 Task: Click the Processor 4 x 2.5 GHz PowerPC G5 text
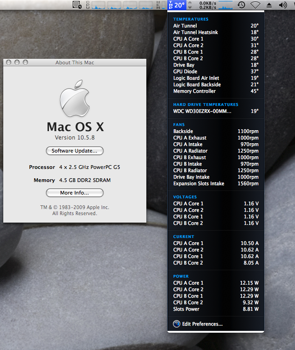click(x=75, y=167)
